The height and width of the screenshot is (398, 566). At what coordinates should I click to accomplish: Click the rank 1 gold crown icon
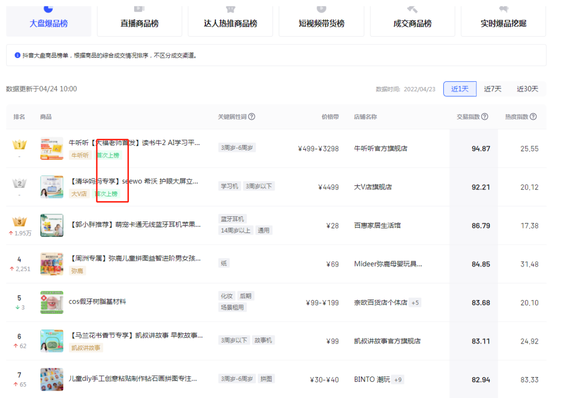click(x=19, y=145)
